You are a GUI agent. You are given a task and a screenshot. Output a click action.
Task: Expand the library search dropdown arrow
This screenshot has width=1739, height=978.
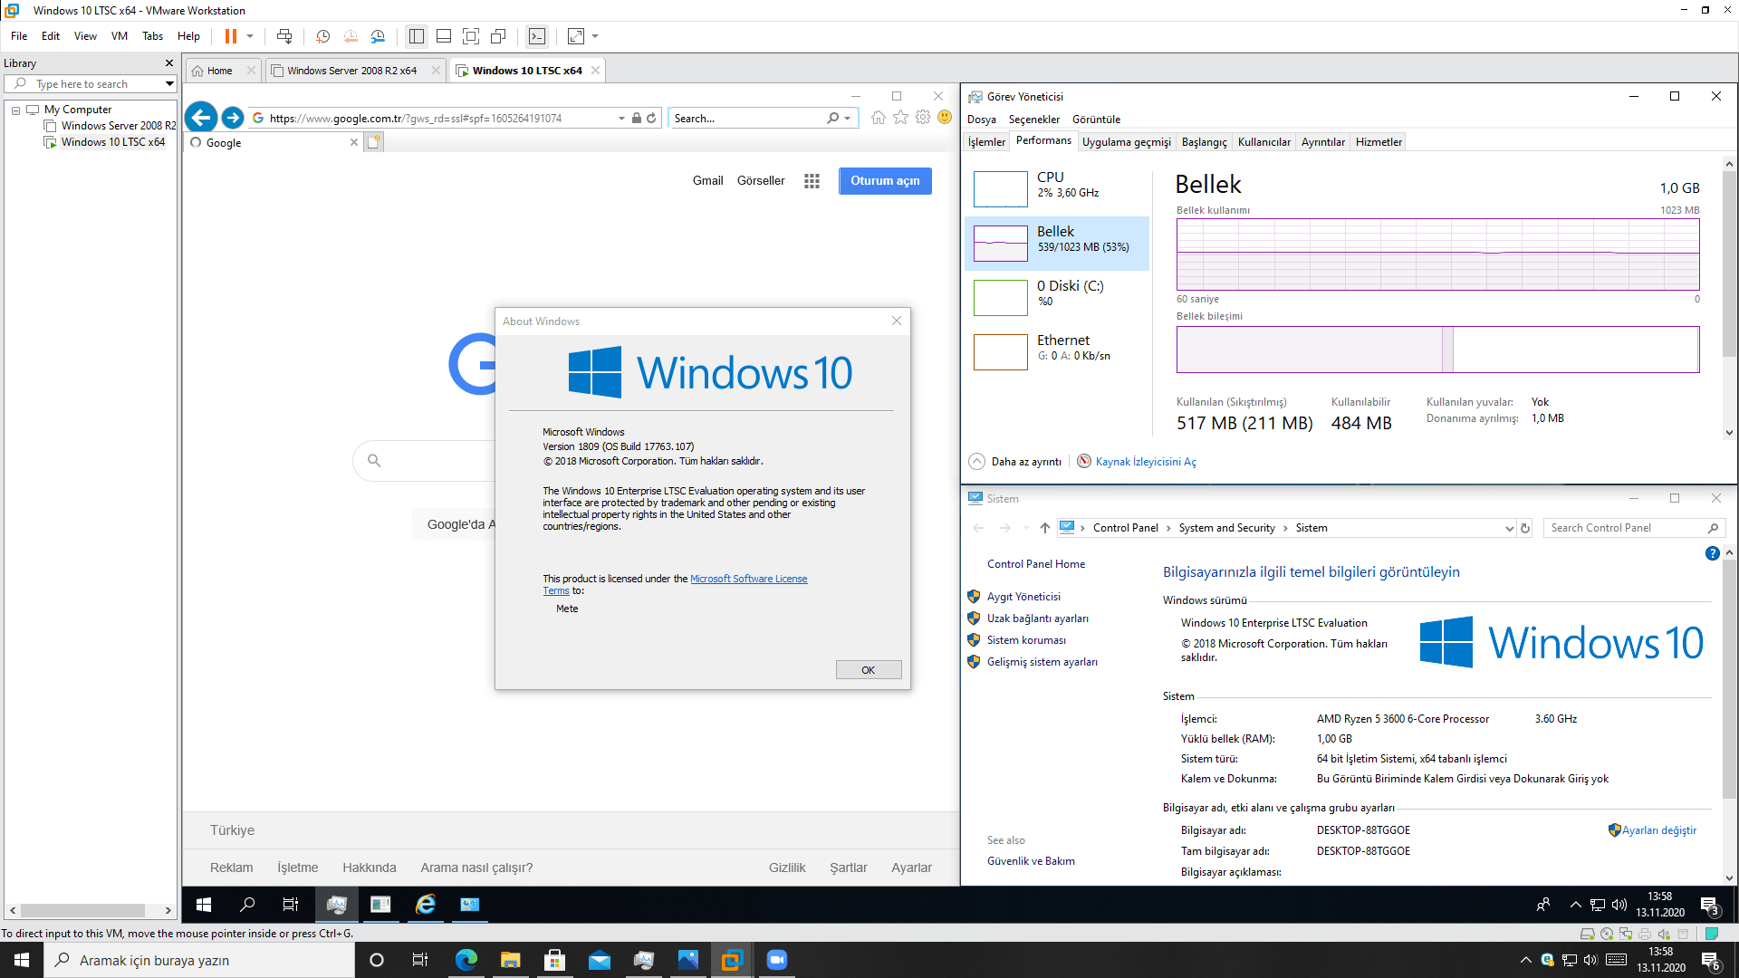click(169, 84)
